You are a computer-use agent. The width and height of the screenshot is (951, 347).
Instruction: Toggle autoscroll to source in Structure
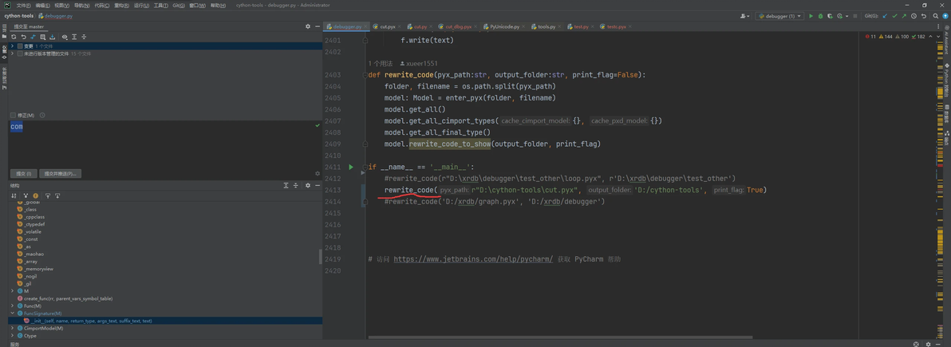48,195
